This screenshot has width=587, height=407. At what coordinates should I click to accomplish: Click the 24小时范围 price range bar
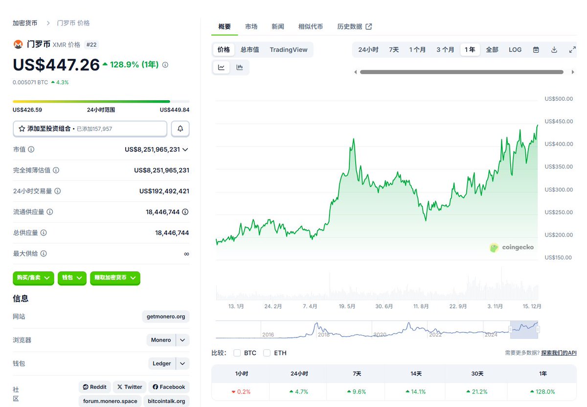(x=101, y=102)
